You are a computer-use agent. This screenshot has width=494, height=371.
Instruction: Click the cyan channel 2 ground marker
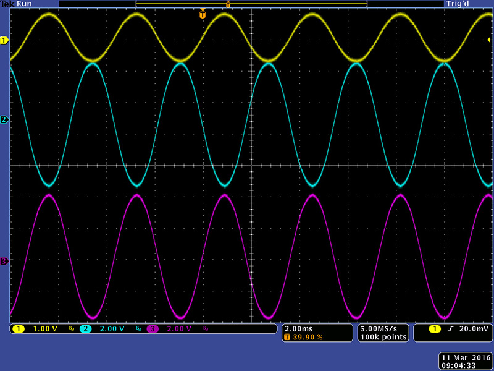(4, 119)
